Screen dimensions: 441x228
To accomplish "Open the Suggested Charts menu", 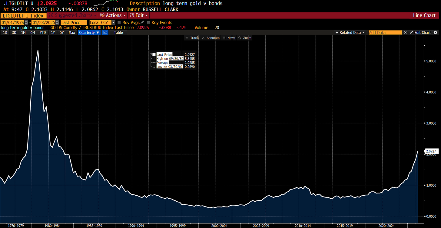I will click(72, 15).
